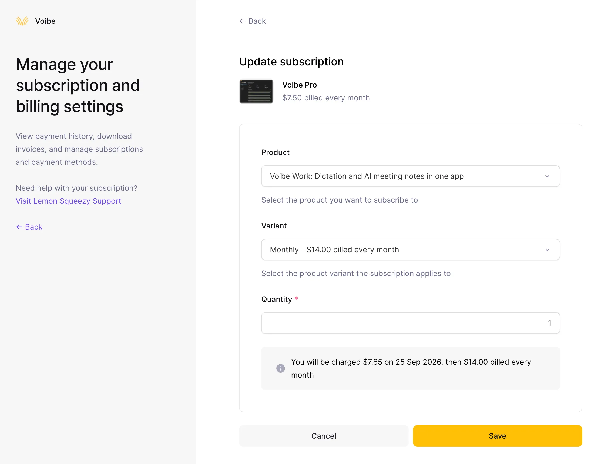Click 'Select the product you want to subscribe to' hint

tap(340, 200)
